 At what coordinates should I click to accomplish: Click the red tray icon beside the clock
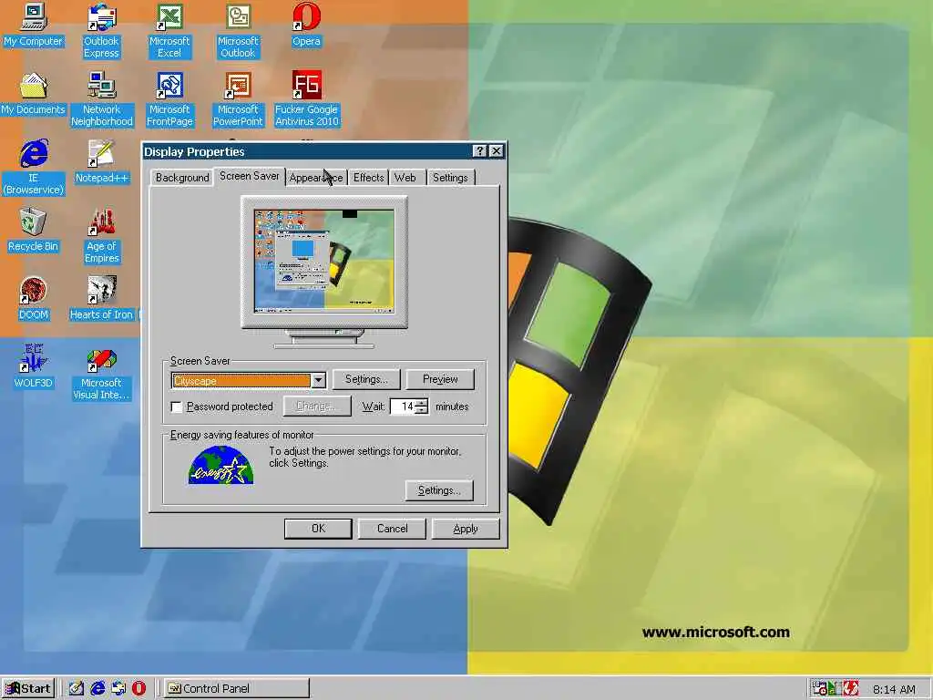point(851,689)
